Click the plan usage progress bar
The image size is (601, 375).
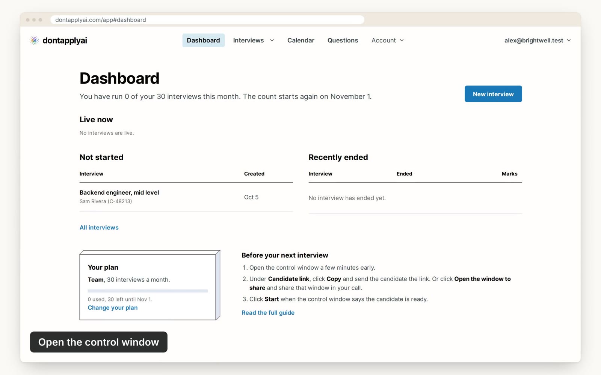[148, 291]
